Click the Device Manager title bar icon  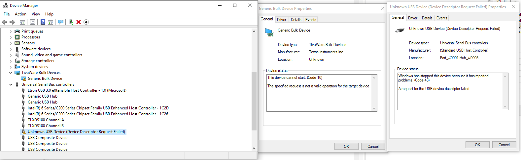tap(5, 5)
